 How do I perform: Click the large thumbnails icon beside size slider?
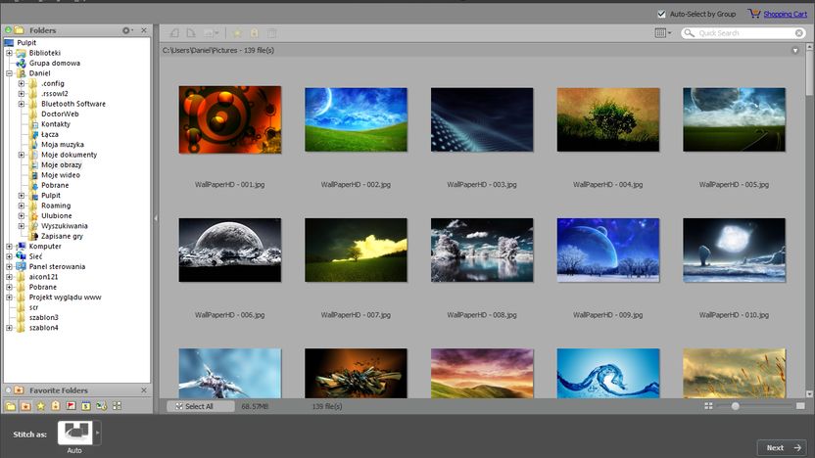click(x=800, y=406)
